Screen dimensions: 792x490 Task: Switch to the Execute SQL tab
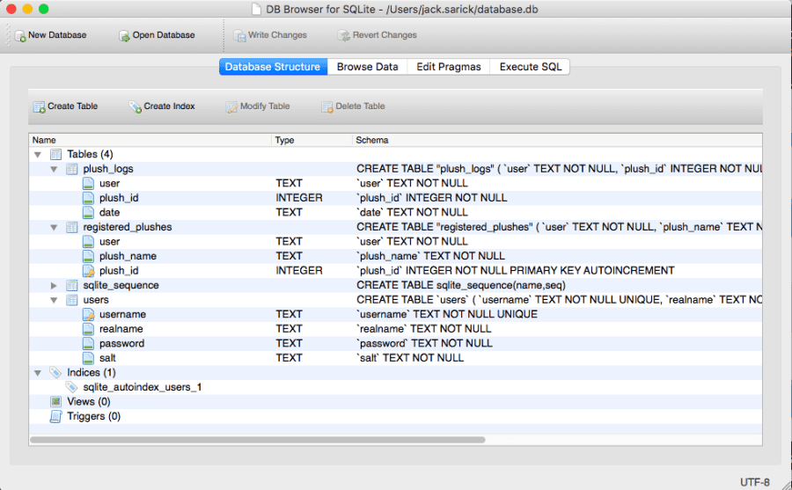tap(531, 67)
